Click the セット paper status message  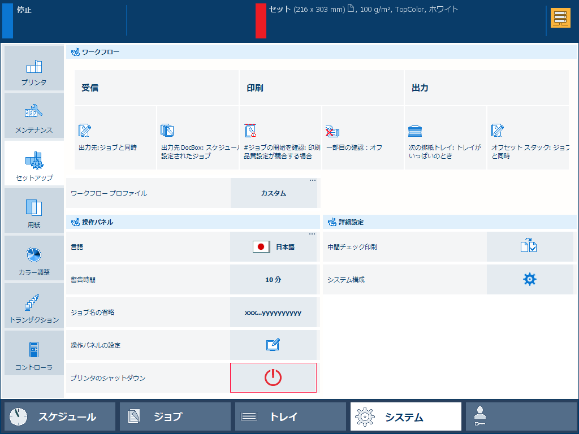364,9
